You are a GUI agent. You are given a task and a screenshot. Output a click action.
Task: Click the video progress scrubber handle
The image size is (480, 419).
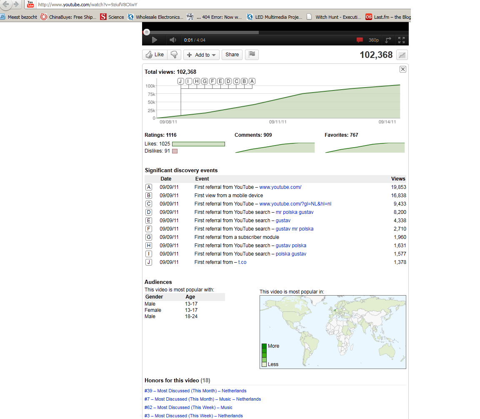click(x=147, y=32)
